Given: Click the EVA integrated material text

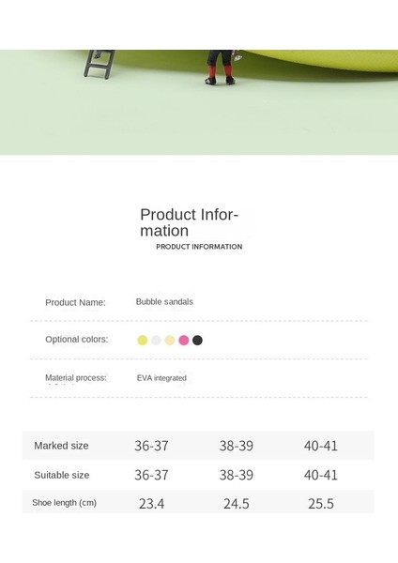Looking at the screenshot, I should (161, 378).
